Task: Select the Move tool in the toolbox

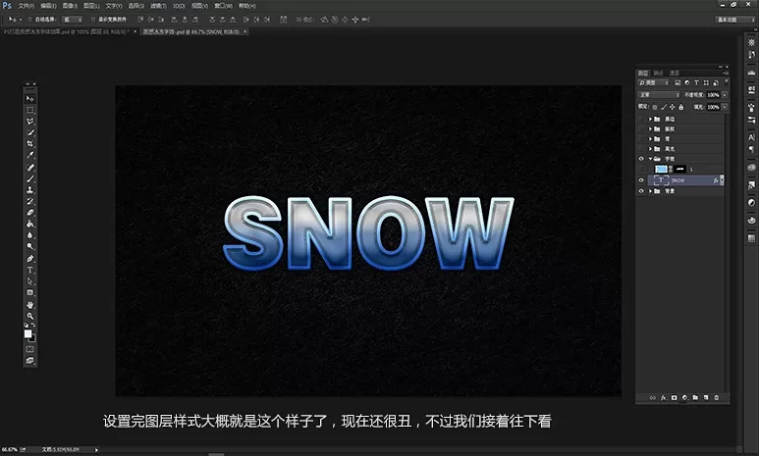Action: 30,98
